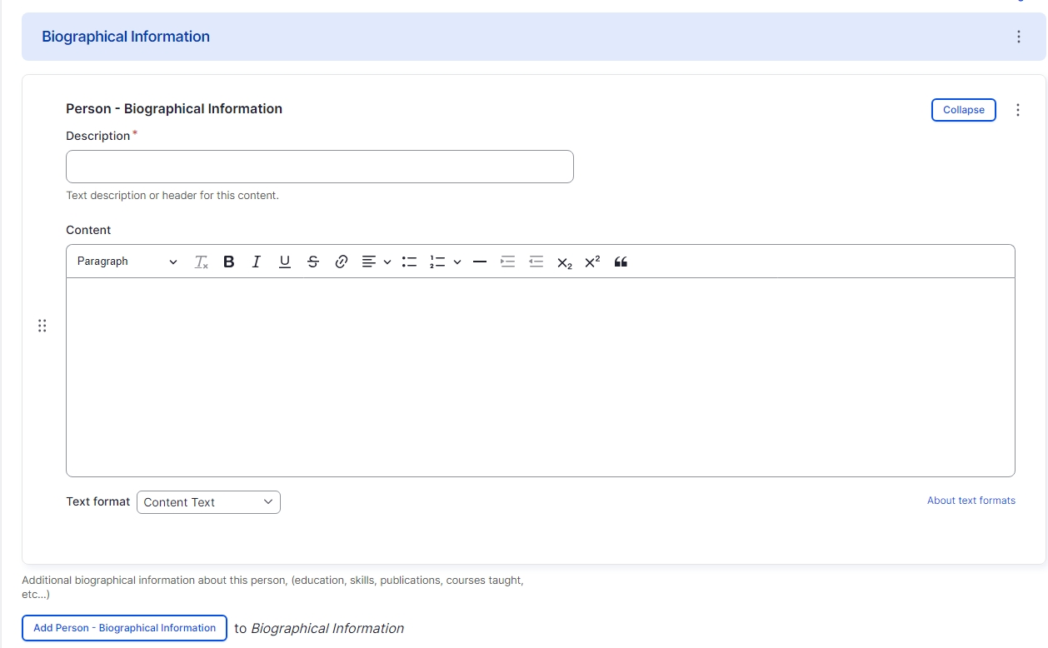
Task: Open numbered list style options arrow
Action: coord(457,262)
